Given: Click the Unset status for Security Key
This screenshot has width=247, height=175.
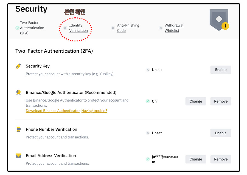Looking at the screenshot, I should tap(157, 70).
